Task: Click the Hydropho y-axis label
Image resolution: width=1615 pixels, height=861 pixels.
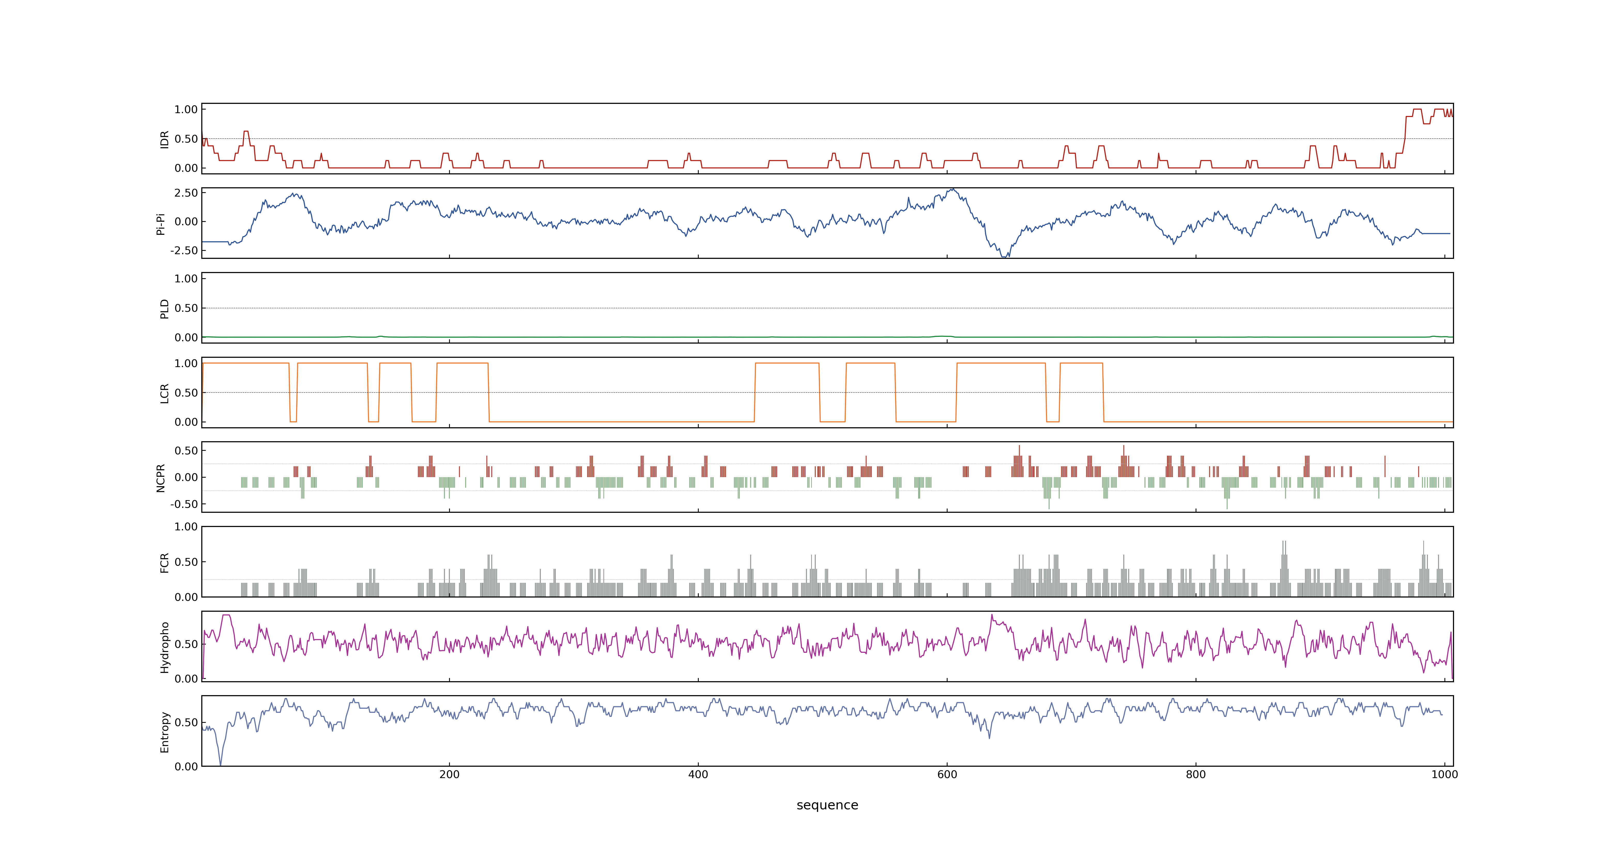Action: coord(164,647)
